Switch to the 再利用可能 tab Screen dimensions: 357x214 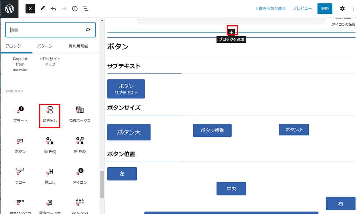tap(78, 46)
